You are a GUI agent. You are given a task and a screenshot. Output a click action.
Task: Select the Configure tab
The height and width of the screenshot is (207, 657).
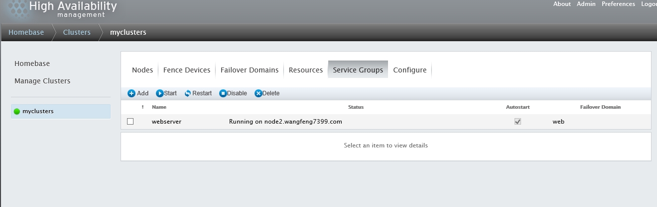pyautogui.click(x=409, y=70)
